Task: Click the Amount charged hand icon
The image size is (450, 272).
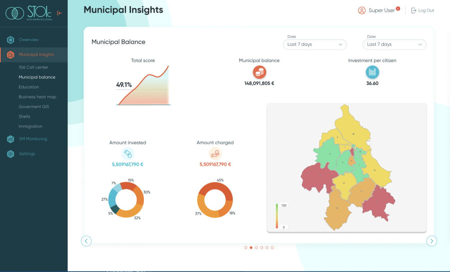Action: click(215, 154)
